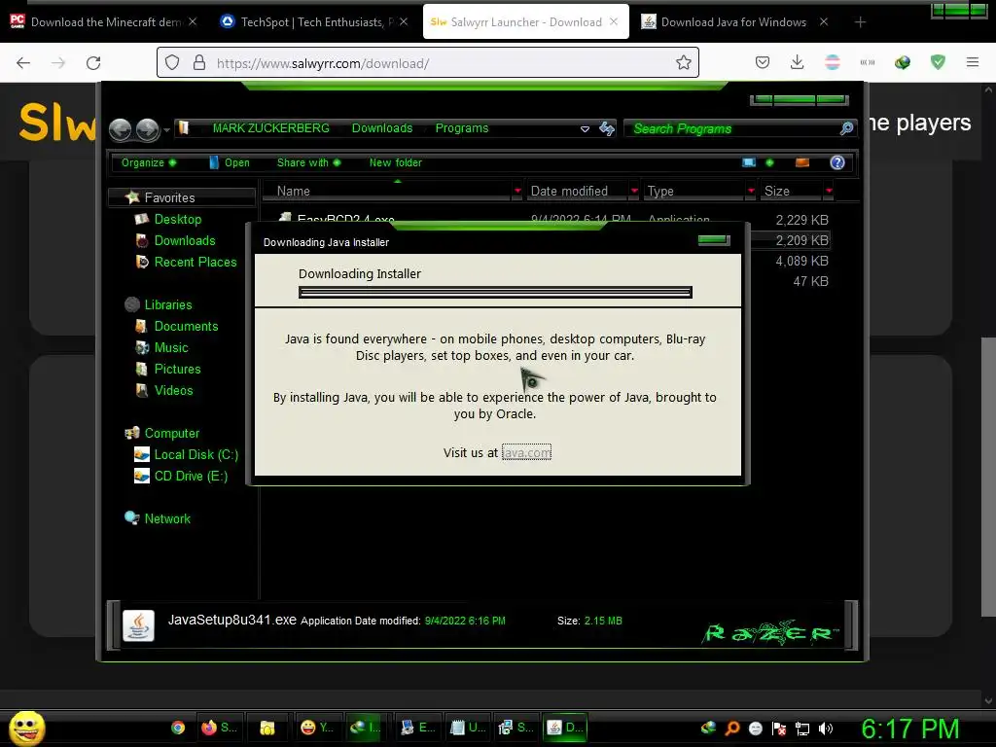The height and width of the screenshot is (747, 996).
Task: Open a new browser tab
Action: point(860,22)
